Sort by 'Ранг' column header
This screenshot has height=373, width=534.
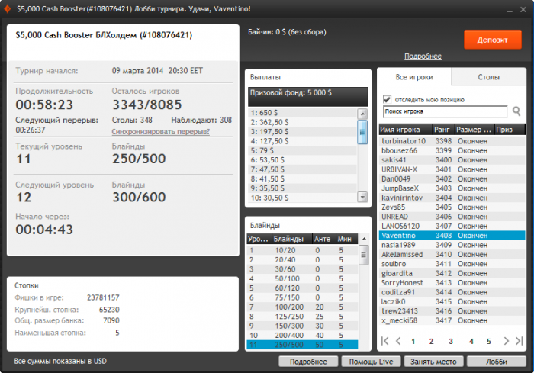tap(443, 130)
